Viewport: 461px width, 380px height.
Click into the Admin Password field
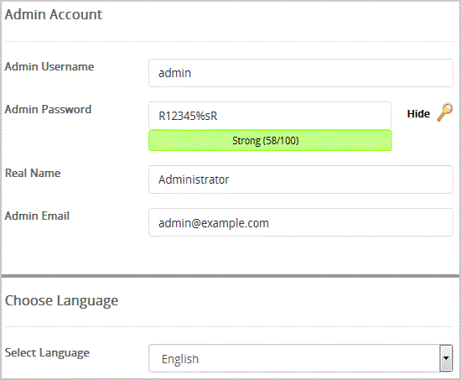(270, 116)
